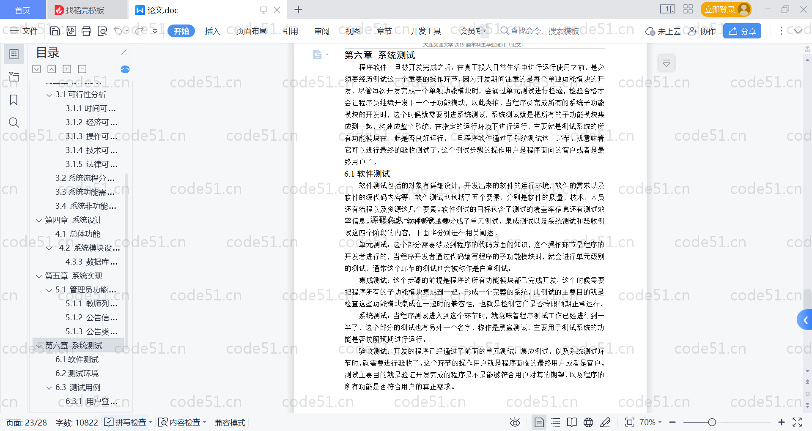Click the 协作 collaborate button
Screen dimensions: 812x431
coord(702,31)
